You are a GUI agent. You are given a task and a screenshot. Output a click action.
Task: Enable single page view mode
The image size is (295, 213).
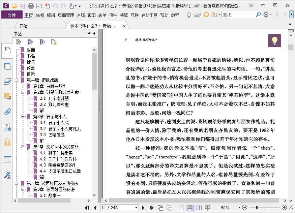click(x=182, y=208)
